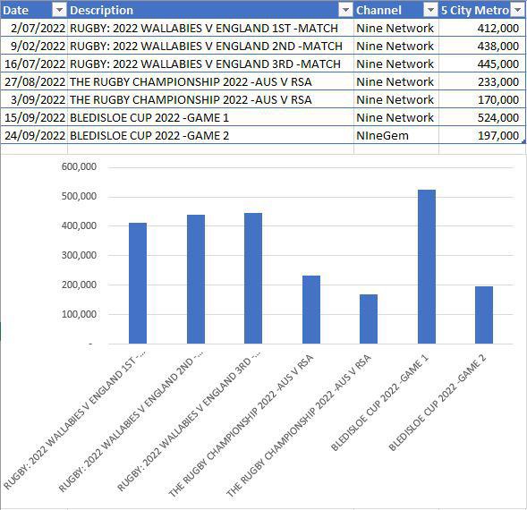
Task: Click the table resize handle at bottom-right corner
Action: tap(523, 142)
